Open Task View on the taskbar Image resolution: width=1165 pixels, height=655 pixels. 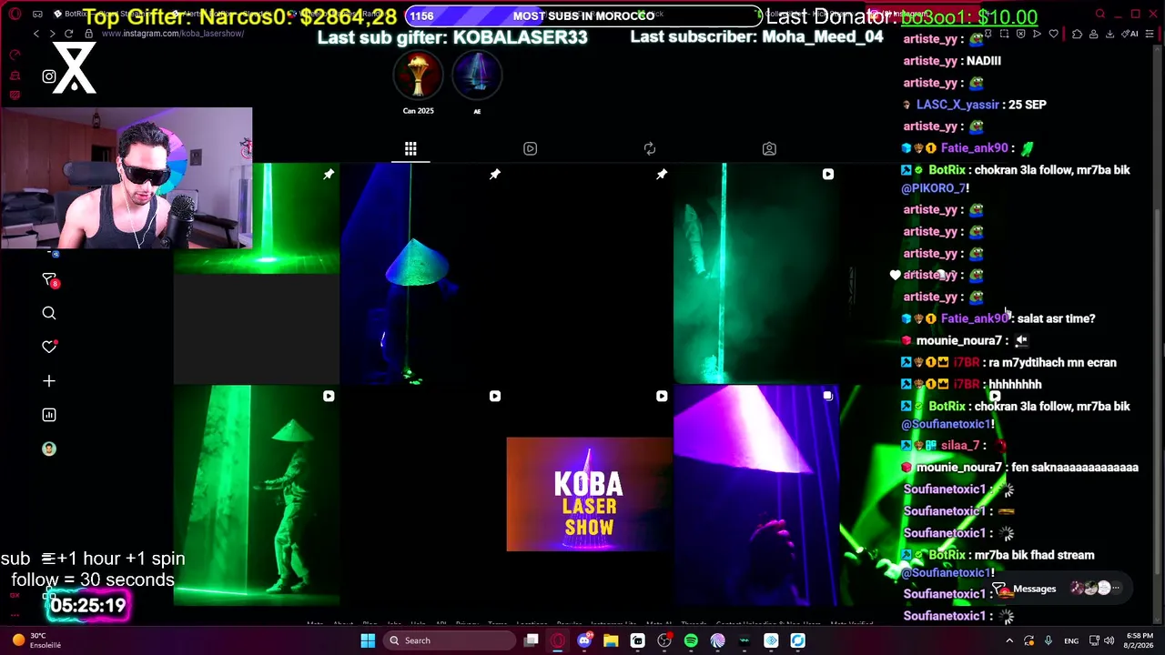[x=532, y=640]
